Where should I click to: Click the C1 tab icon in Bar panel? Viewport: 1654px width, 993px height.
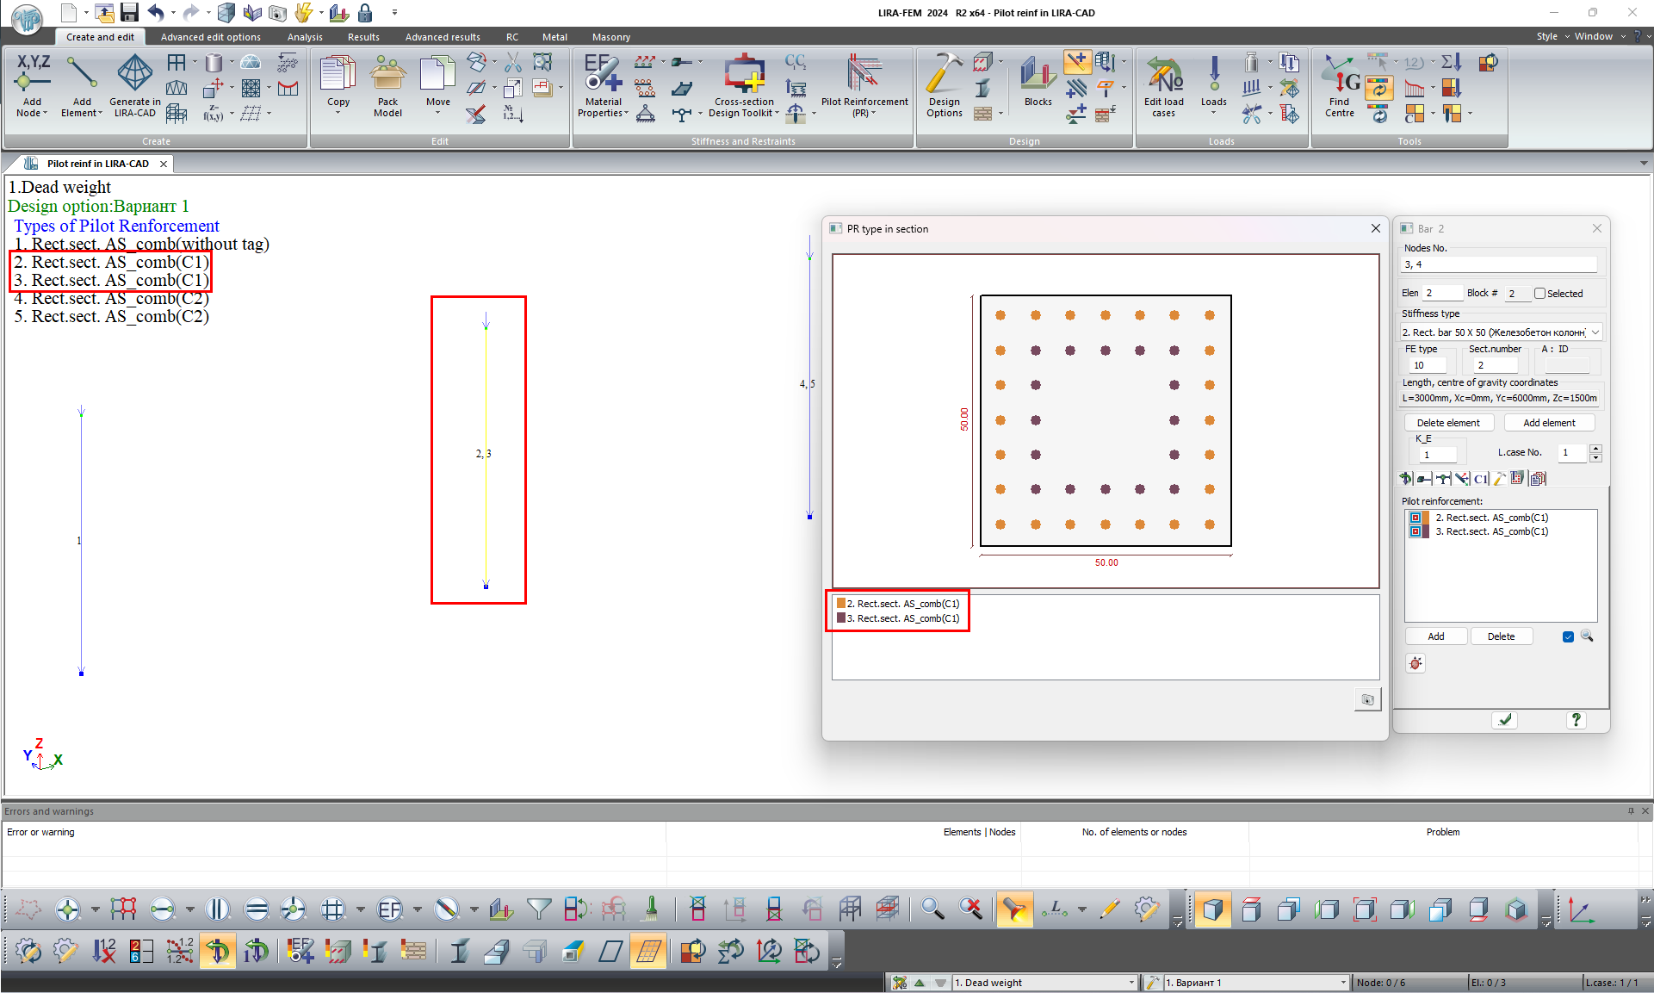pos(1481,479)
